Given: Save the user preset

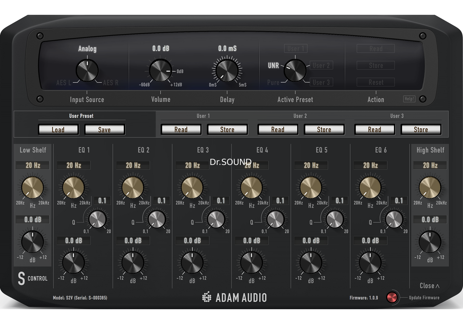Looking at the screenshot, I should 105,130.
